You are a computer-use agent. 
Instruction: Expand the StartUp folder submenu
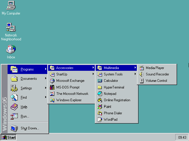(x=62, y=74)
